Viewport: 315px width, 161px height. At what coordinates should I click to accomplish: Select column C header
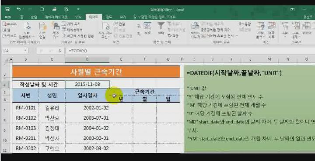pyautogui.click(x=52, y=59)
